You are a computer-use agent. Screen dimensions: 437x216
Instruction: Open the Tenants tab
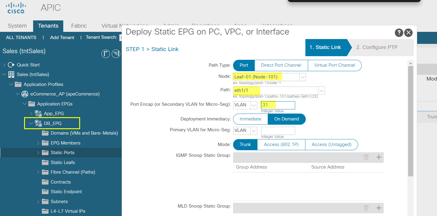48,26
